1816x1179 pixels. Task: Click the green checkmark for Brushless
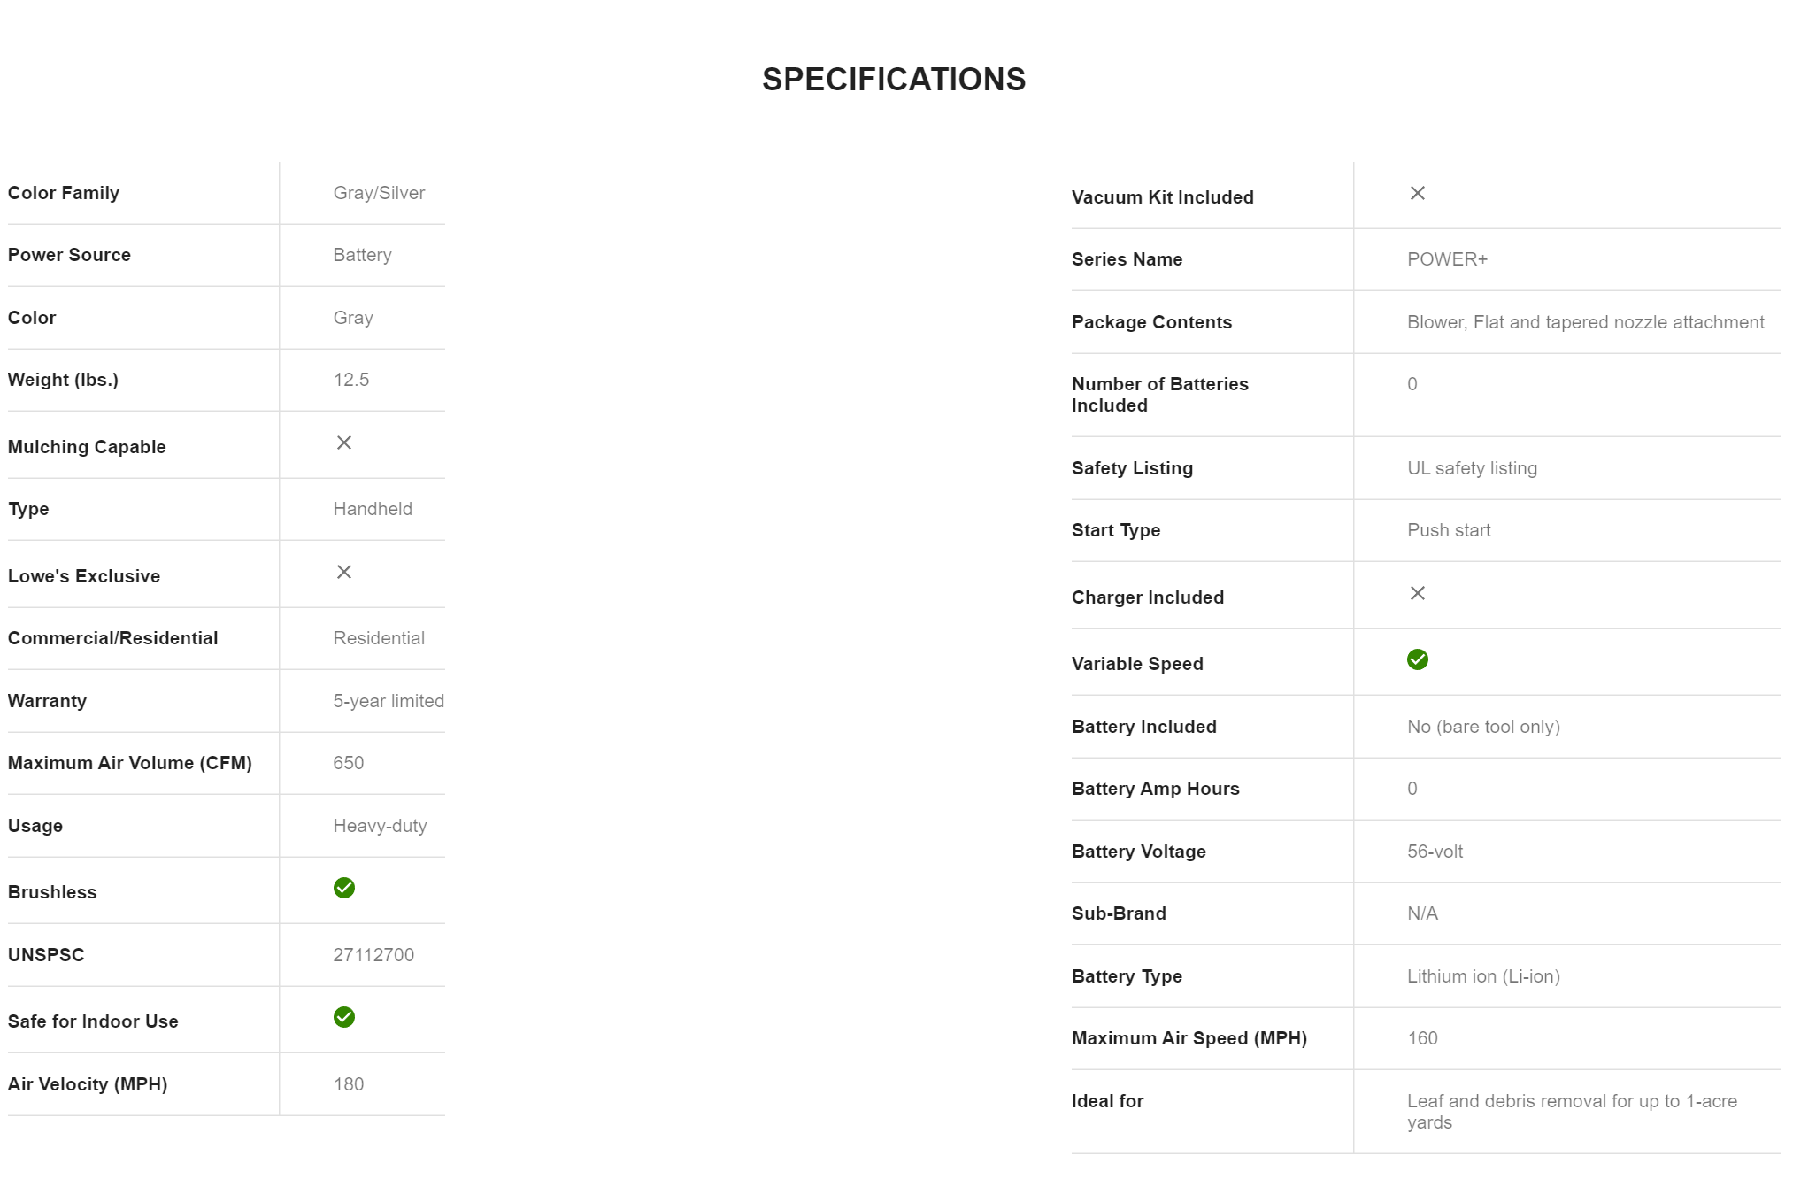(x=344, y=888)
